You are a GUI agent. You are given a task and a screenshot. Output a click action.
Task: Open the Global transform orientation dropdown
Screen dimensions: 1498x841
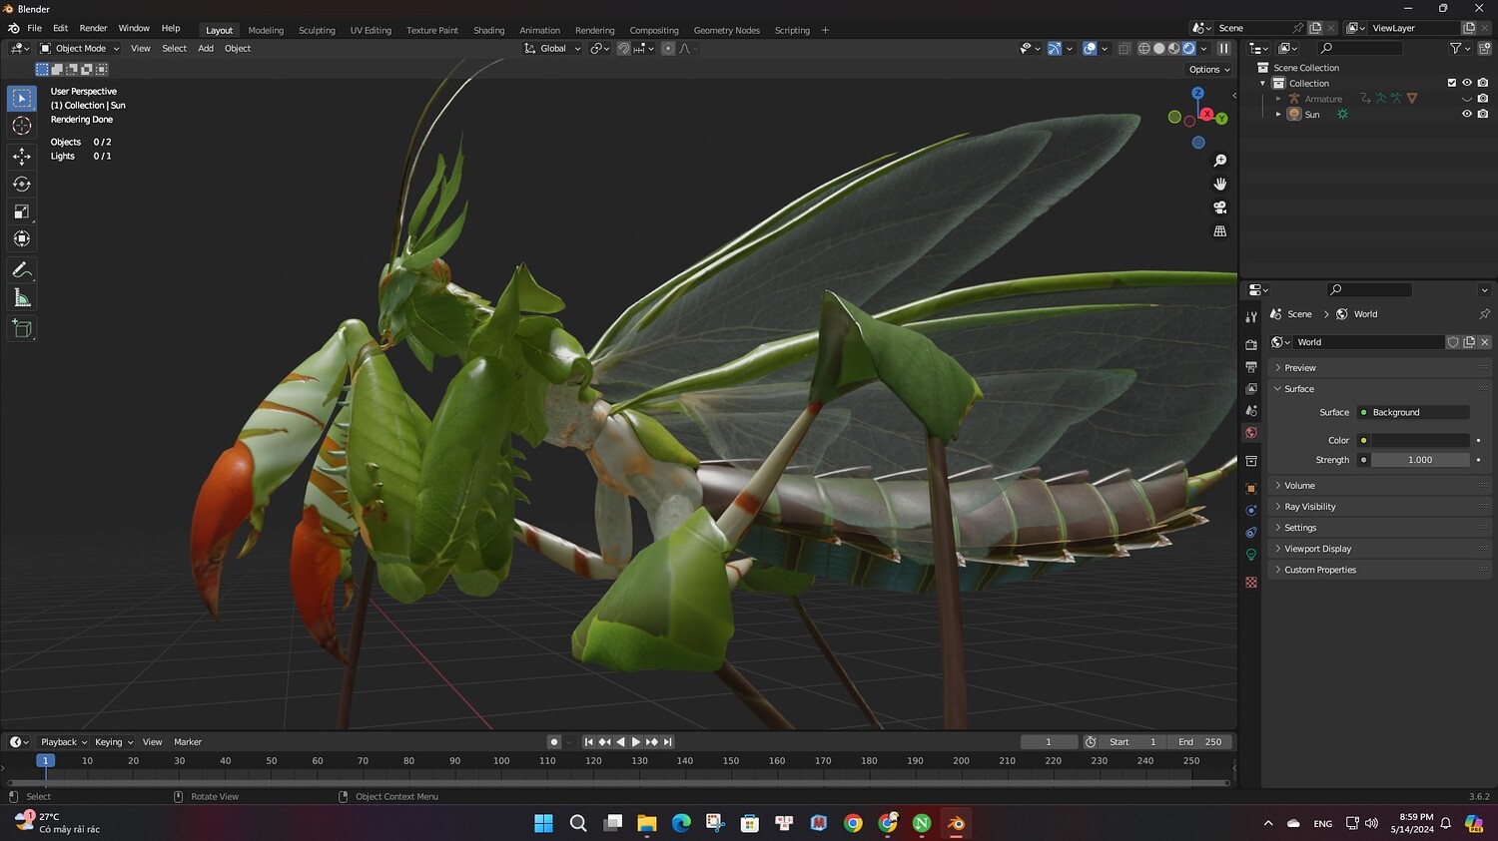pos(552,48)
